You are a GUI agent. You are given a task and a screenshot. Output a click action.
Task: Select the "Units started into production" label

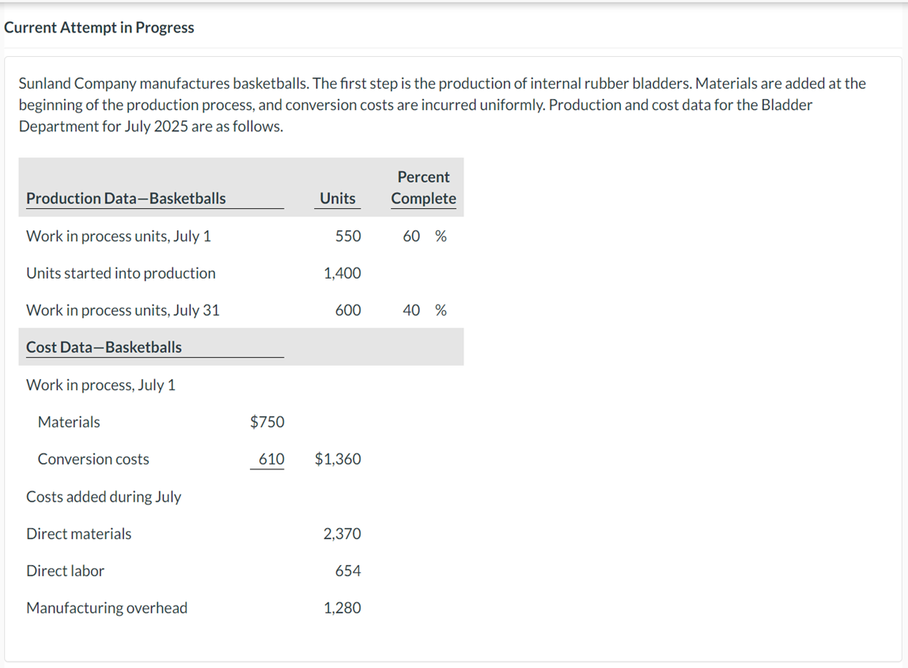click(121, 274)
